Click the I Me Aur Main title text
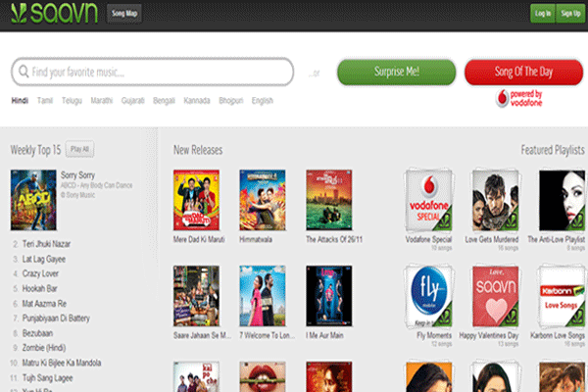The image size is (588, 392). 324,335
